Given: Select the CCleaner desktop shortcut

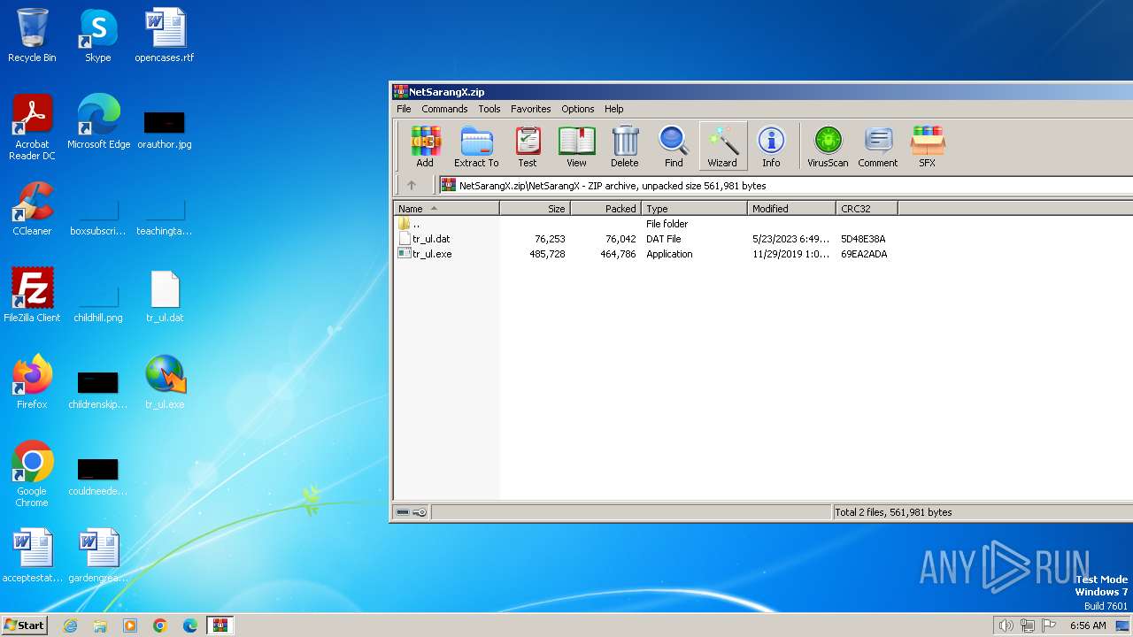Looking at the screenshot, I should point(32,210).
